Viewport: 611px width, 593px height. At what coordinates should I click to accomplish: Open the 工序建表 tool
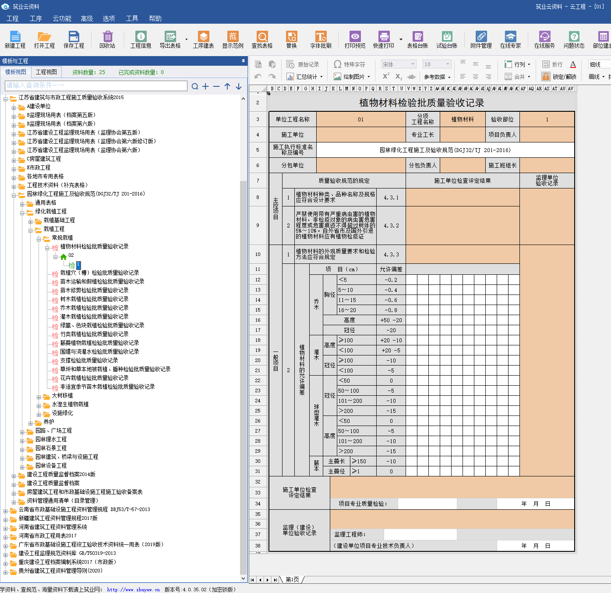(204, 39)
